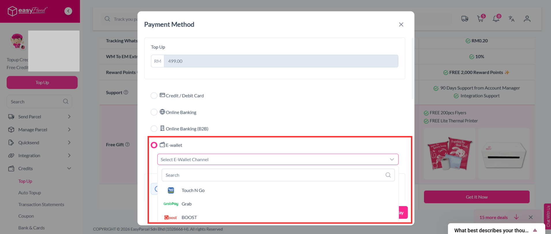Select Credit / Debit Card payment option

tap(154, 95)
